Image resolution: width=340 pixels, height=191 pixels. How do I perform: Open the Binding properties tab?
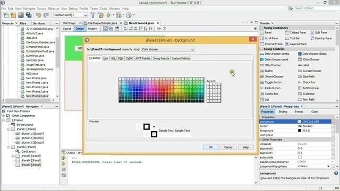tap(283, 112)
